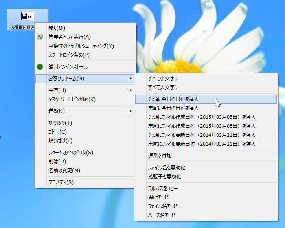Select すべて小文字に in submenu
Image resolution: width=285 pixels, height=228 pixels.
click(206, 79)
